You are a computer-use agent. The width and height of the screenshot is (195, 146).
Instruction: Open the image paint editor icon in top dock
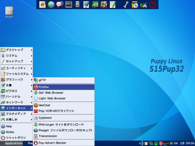click(x=86, y=5)
